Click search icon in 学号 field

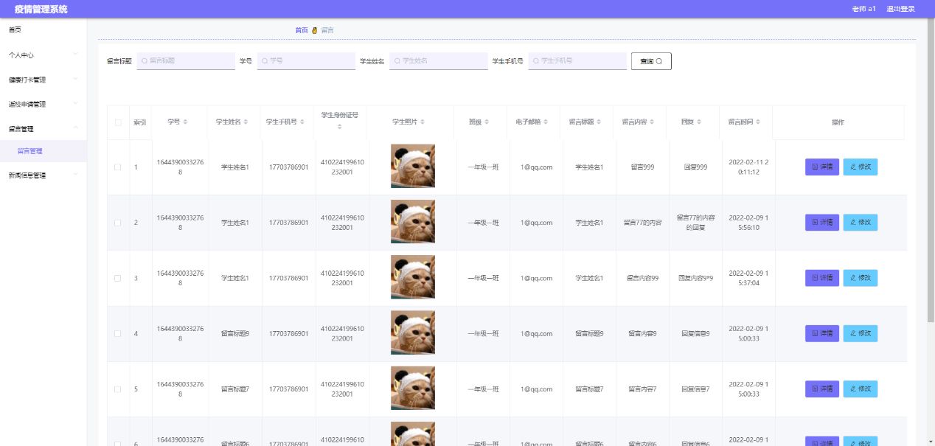[265, 60]
